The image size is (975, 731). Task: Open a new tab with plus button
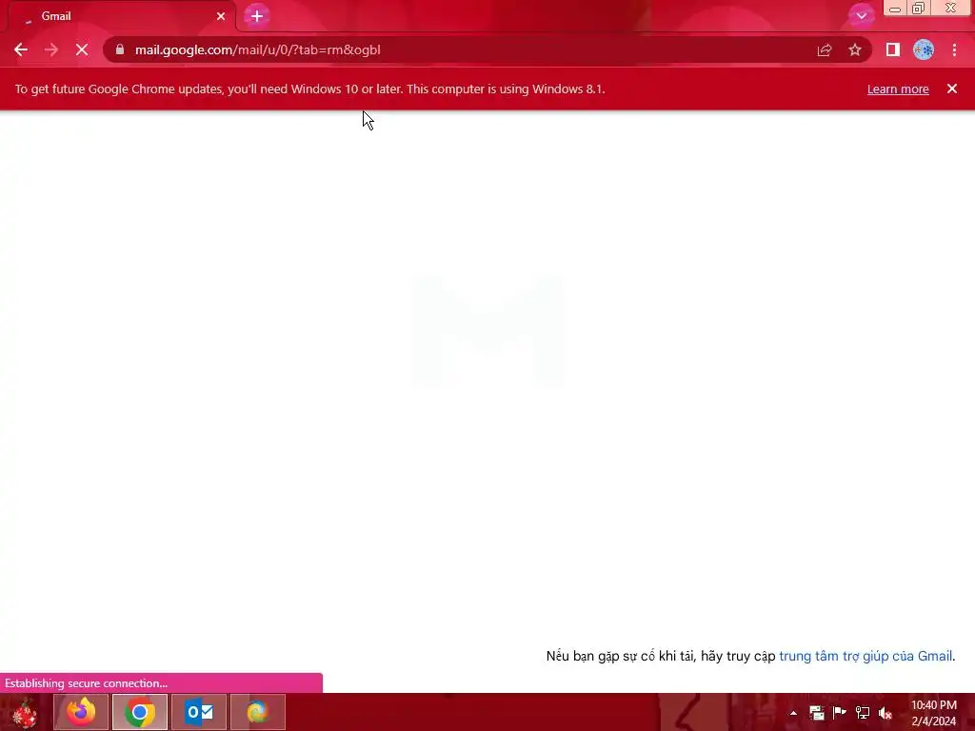tap(257, 16)
